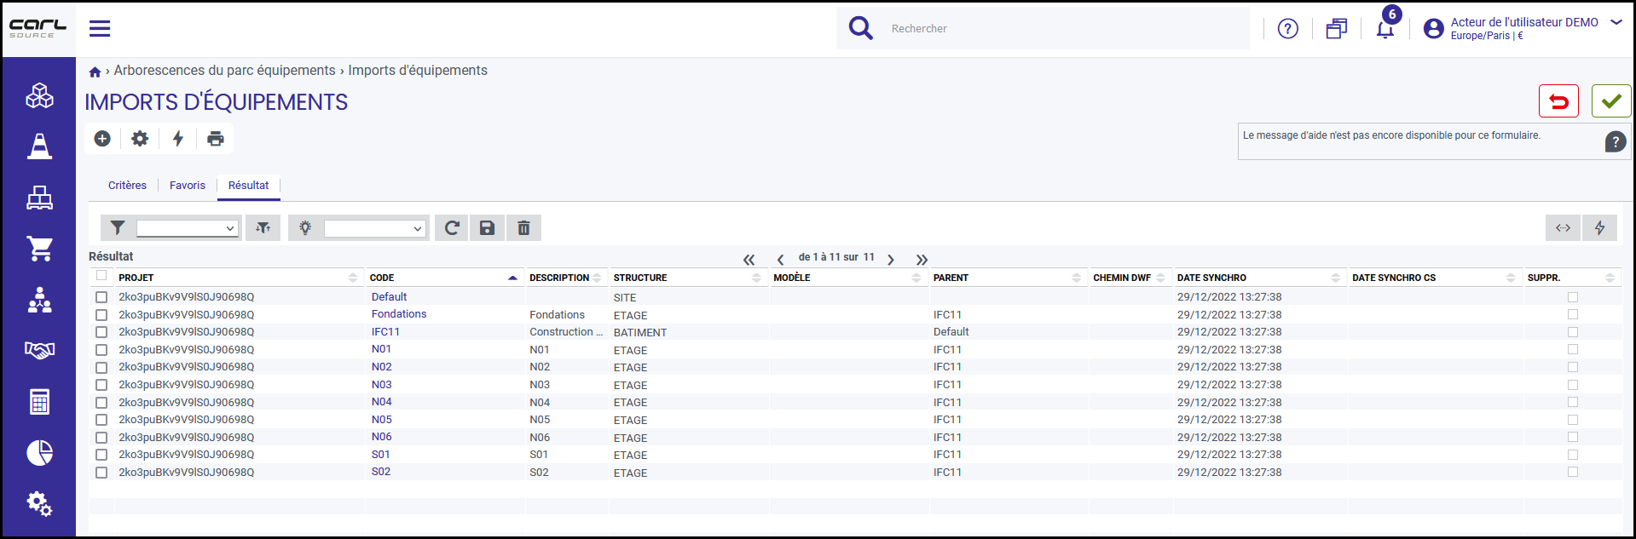Open the hamburger navigation menu
The image size is (1636, 539).
pos(100,28)
